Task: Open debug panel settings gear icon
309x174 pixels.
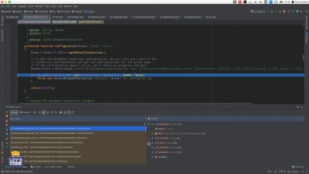Action: pos(298,107)
